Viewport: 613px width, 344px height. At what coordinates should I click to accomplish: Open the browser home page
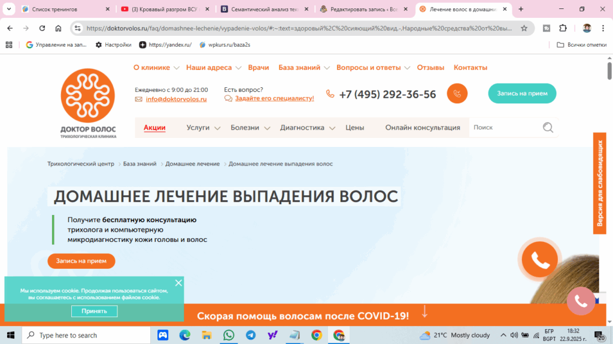tap(58, 28)
